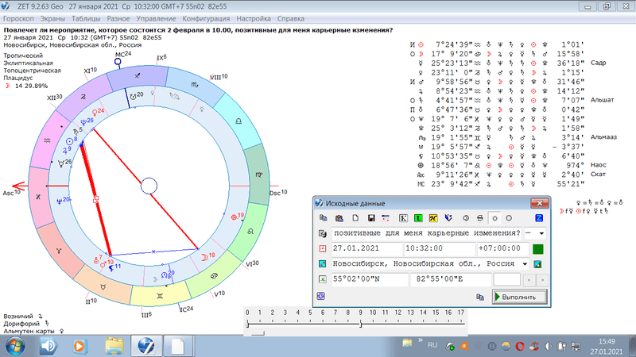Close the Исходные данные dialog
This screenshot has width=636, height=357.
point(539,204)
